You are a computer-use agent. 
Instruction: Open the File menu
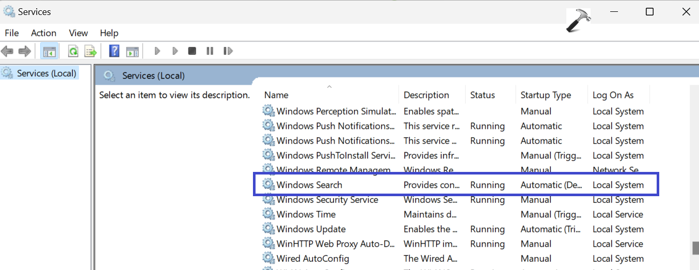click(12, 33)
